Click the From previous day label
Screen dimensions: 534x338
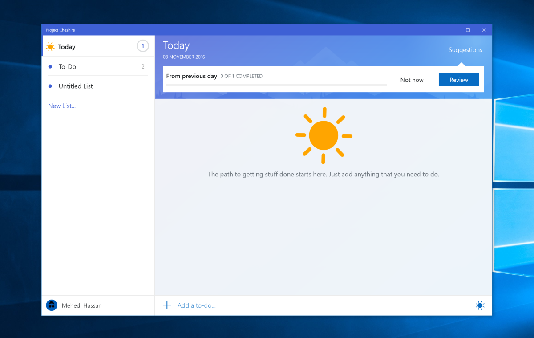[x=192, y=76]
